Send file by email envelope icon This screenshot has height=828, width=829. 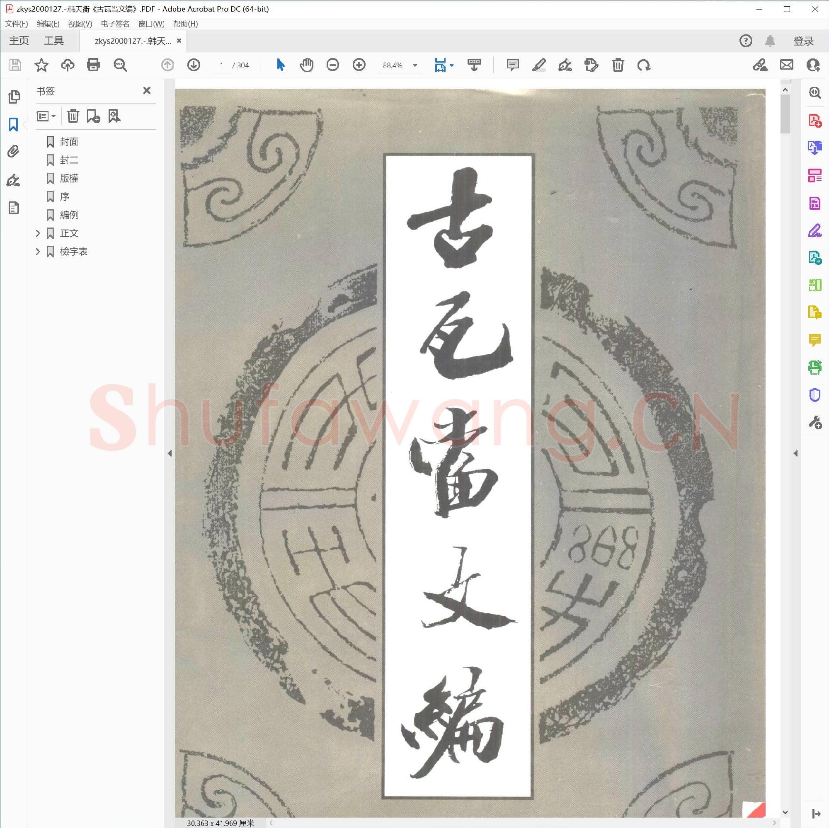[x=787, y=65]
